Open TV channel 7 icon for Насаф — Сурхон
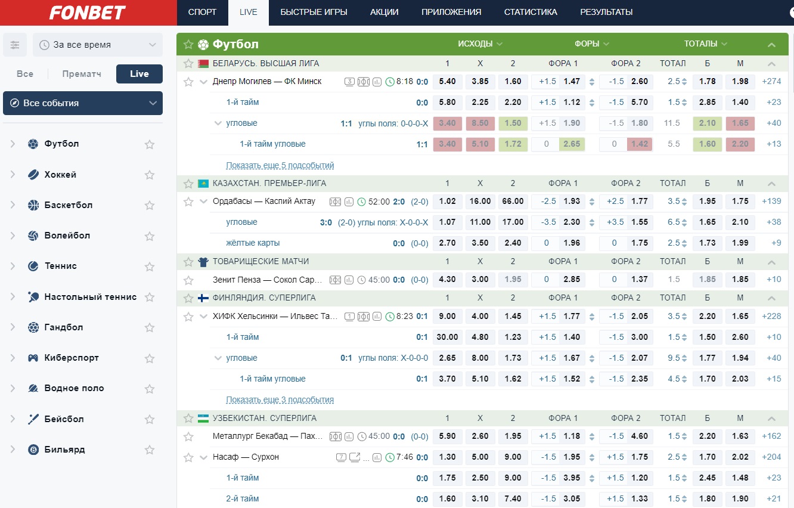This screenshot has height=508, width=794. click(x=341, y=457)
